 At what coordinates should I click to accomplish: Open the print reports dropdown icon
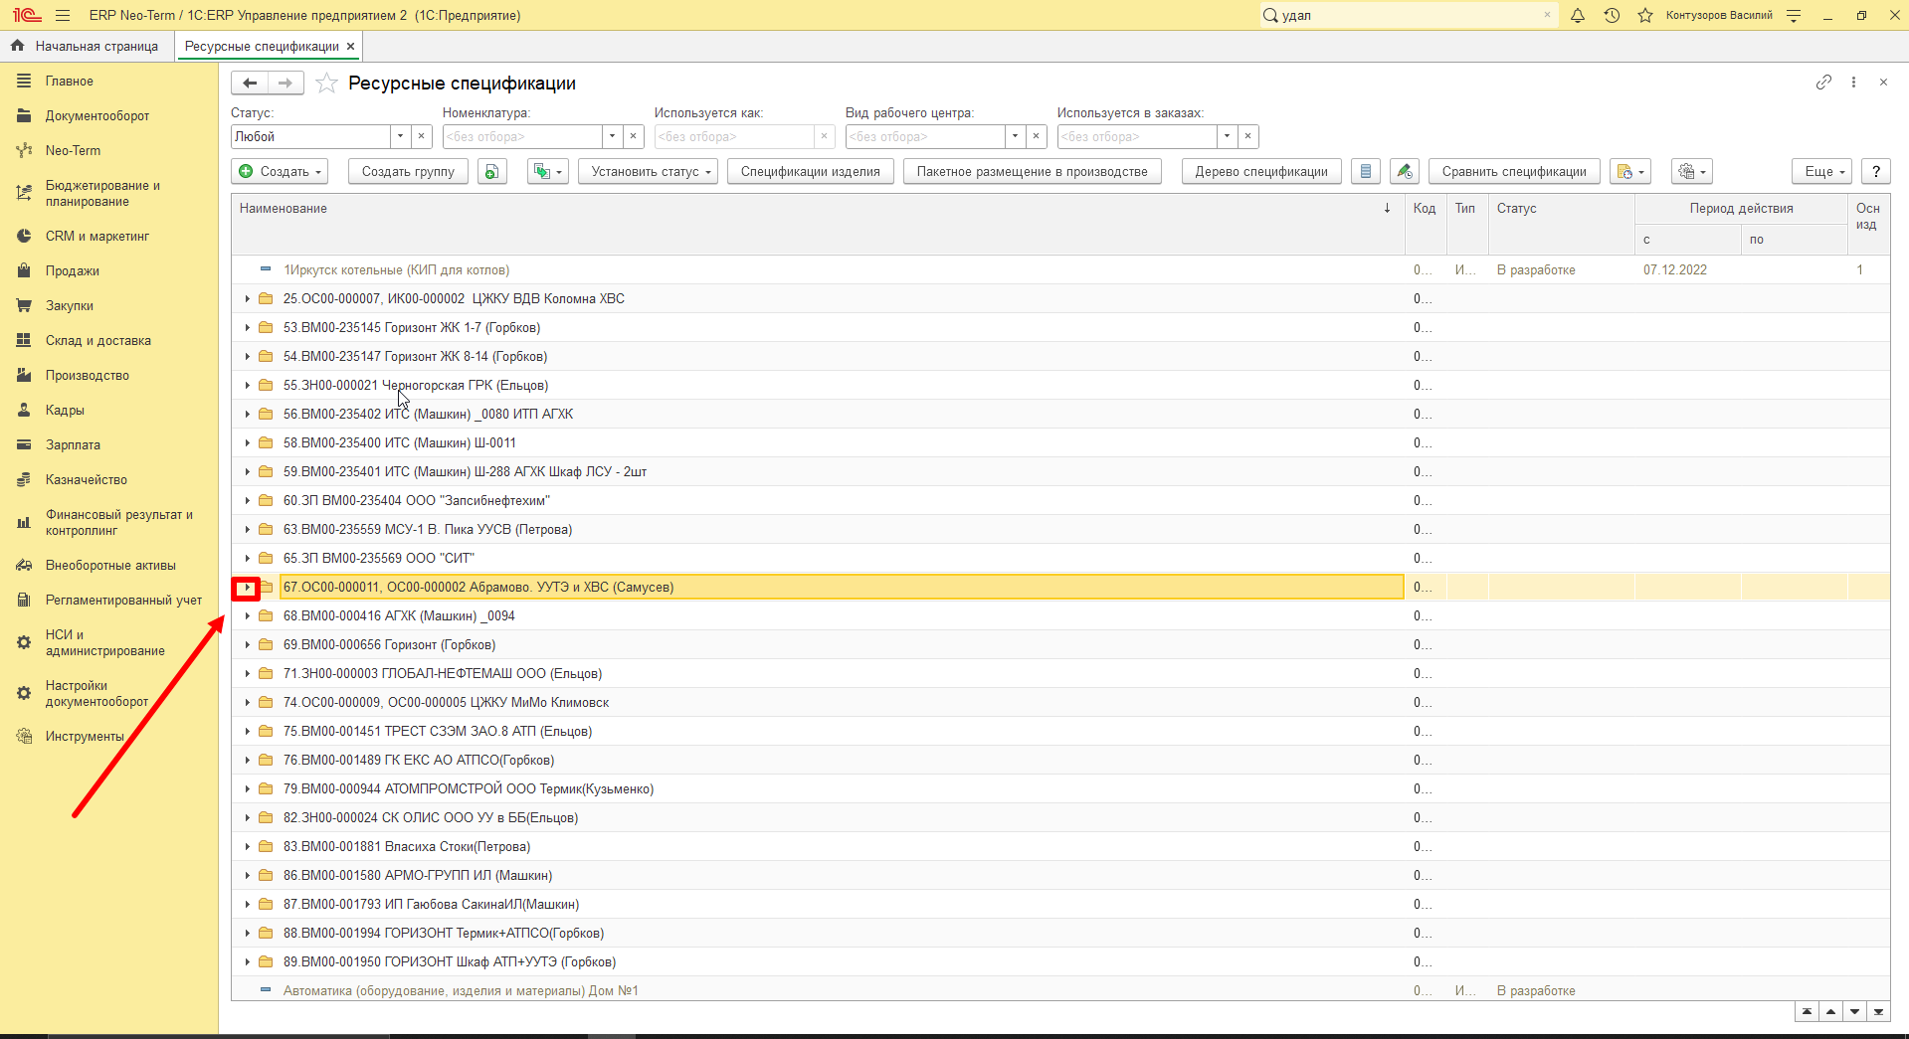click(x=1629, y=172)
